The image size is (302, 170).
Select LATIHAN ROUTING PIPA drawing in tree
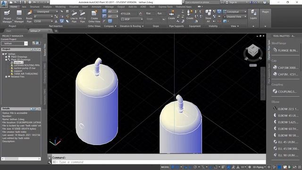(x=27, y=65)
